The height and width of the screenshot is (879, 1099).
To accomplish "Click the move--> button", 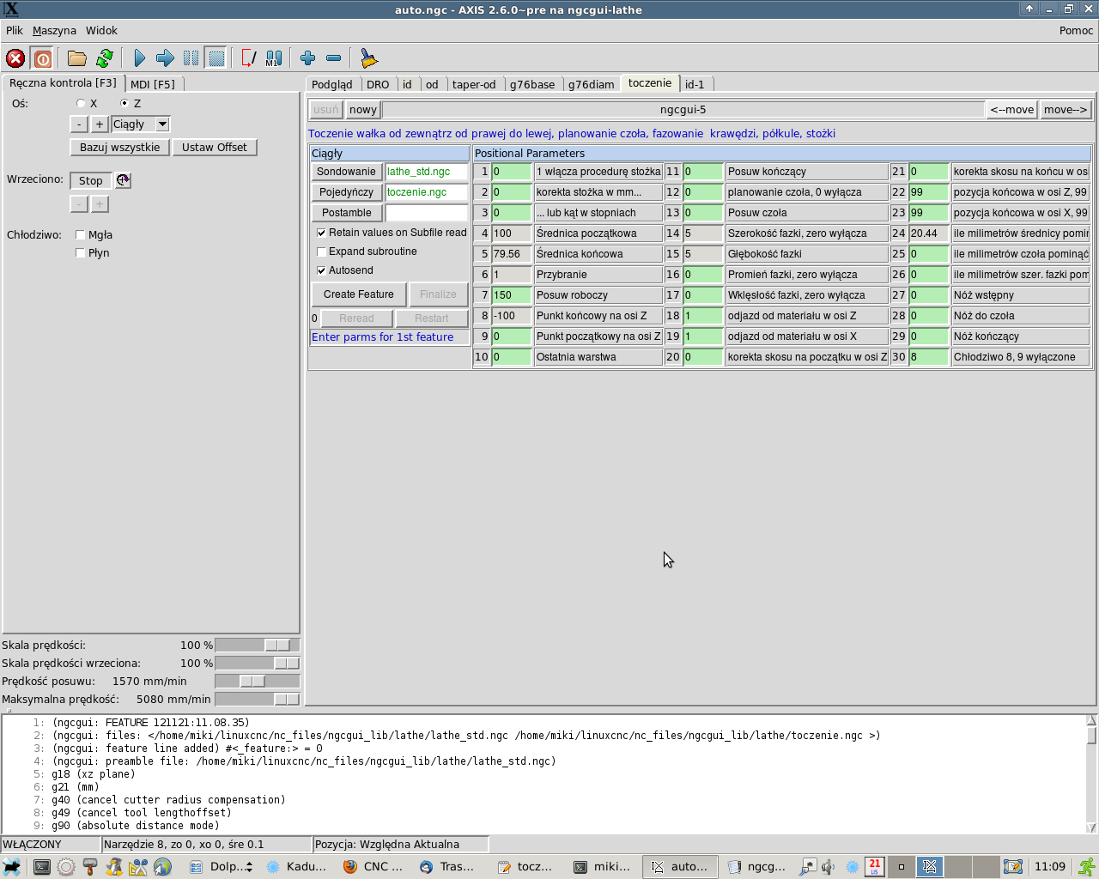I will pos(1066,110).
